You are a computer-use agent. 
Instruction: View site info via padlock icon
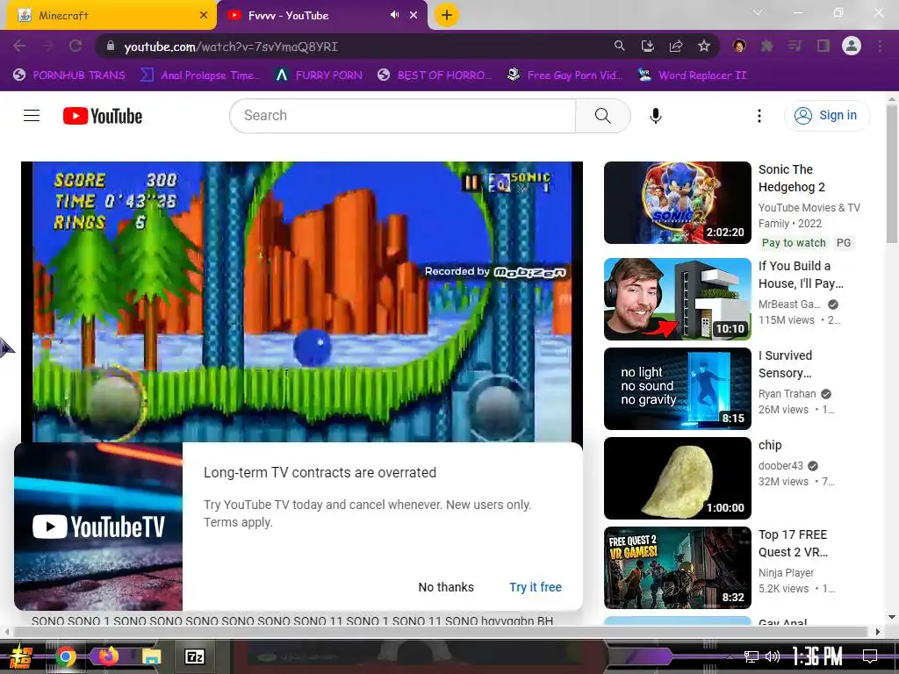(x=111, y=47)
